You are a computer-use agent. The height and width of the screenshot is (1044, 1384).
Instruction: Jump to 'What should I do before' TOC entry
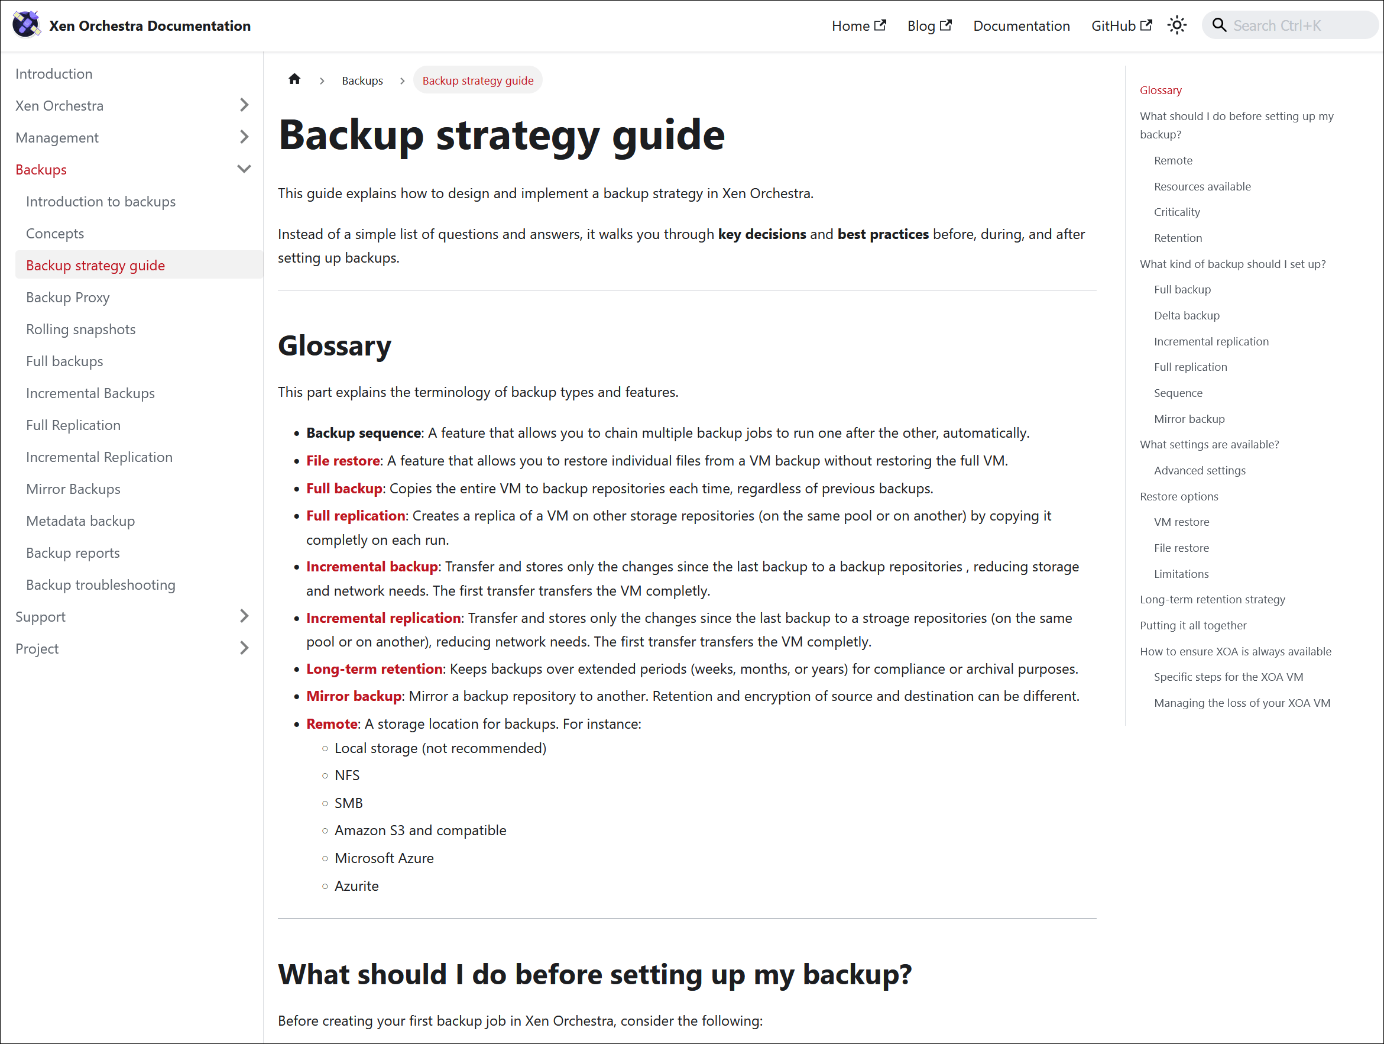point(1236,125)
